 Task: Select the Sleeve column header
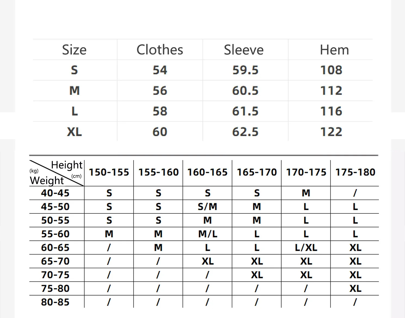tap(244, 50)
